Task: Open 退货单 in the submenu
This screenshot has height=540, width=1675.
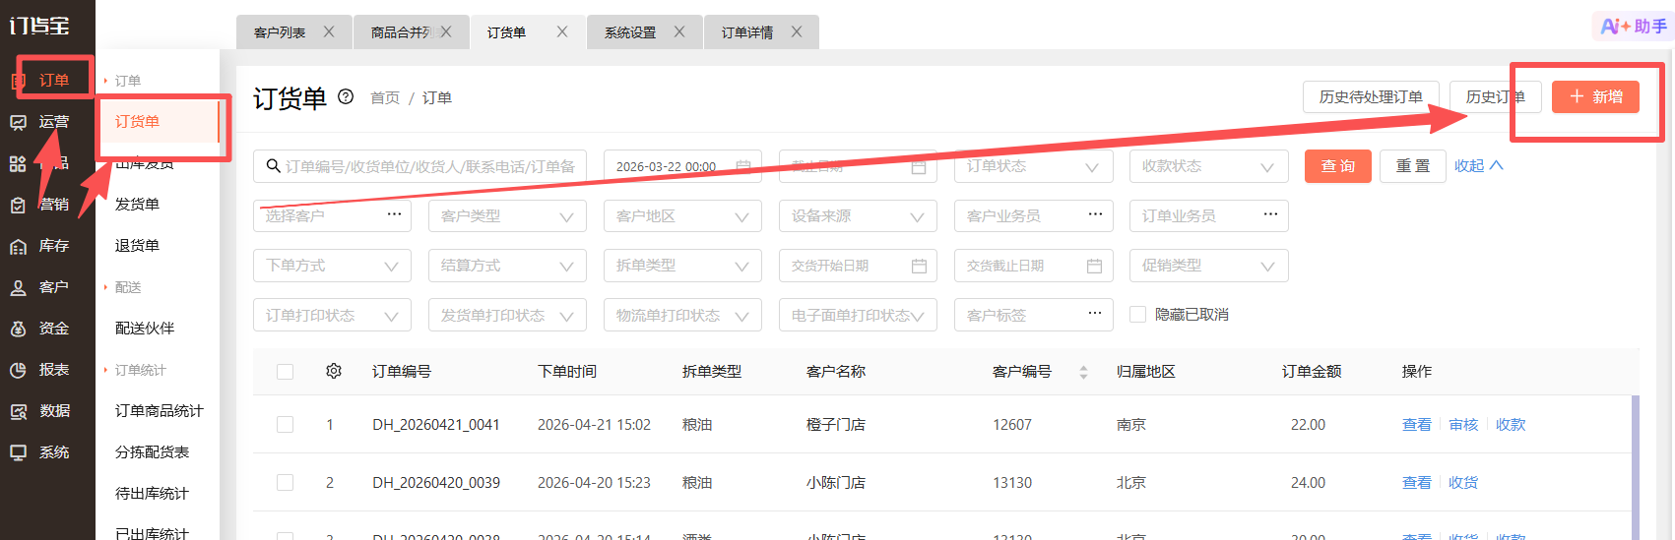Action: 137,246
